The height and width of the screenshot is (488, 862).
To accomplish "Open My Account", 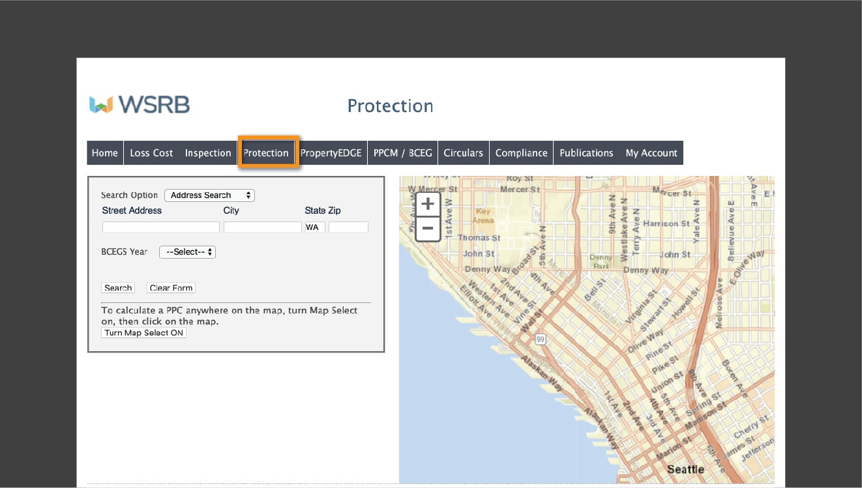I will (651, 152).
